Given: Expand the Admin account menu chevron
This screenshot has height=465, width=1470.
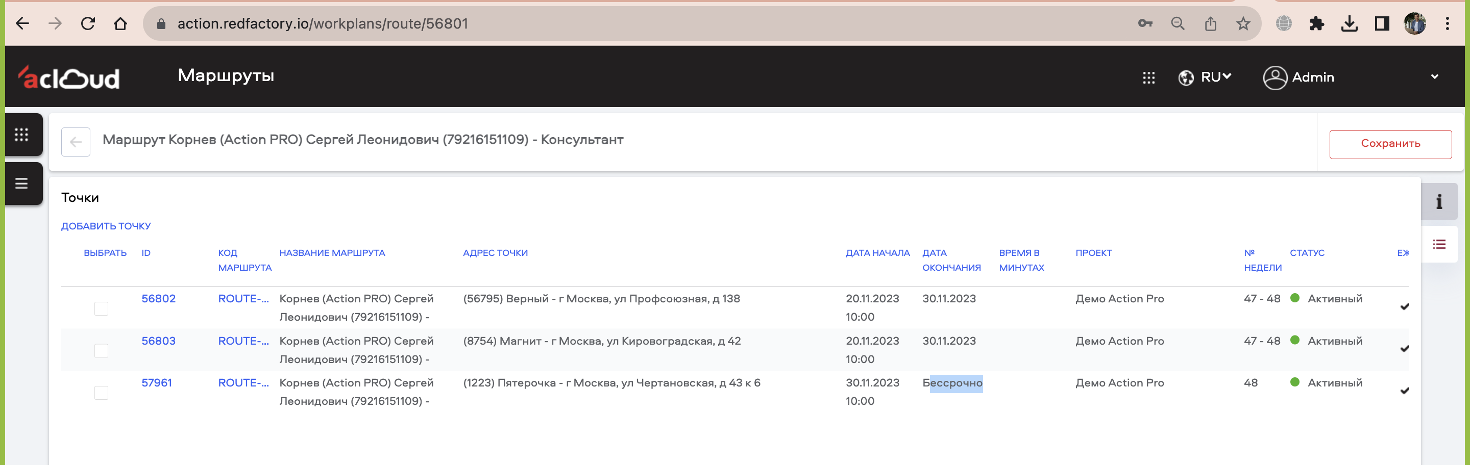Looking at the screenshot, I should click(x=1435, y=77).
